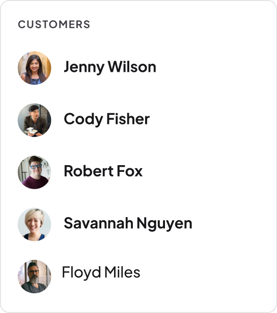This screenshot has height=313, width=277.
Task: Open Savannah Nguyen customer name
Action: (x=128, y=224)
